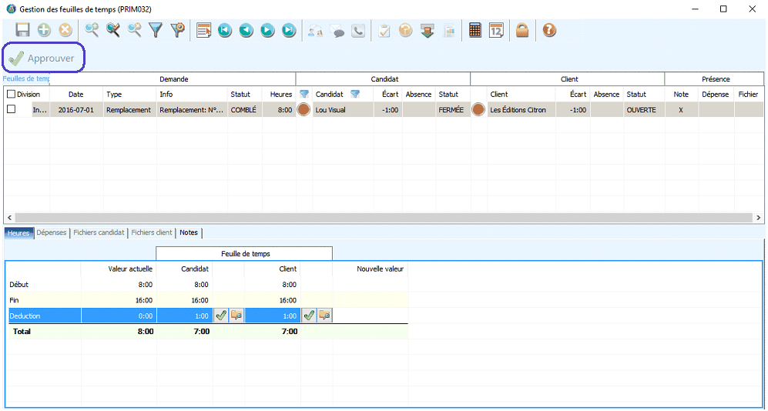Click the green Add record icon
768x411 pixels.
pos(44,31)
